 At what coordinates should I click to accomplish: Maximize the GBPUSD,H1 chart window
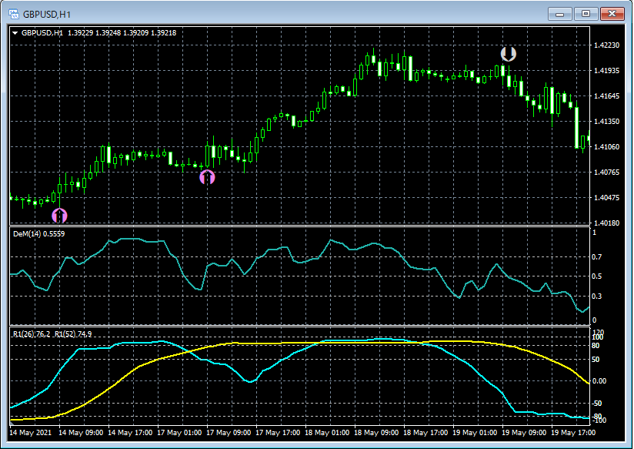coord(586,13)
